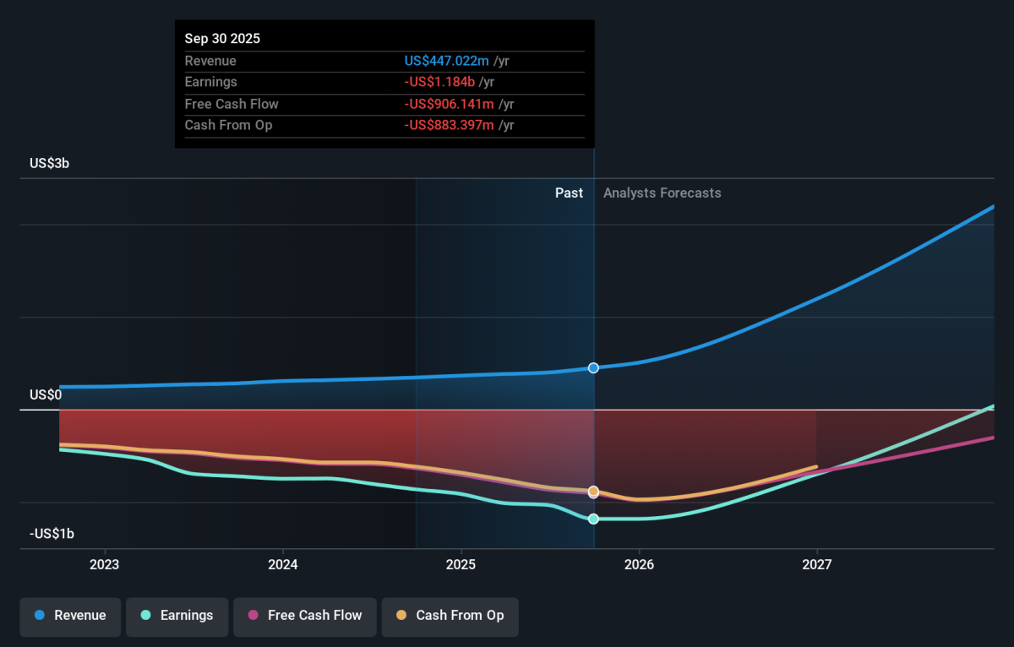Select the 2027 x-axis label
The height and width of the screenshot is (647, 1014).
click(x=817, y=564)
